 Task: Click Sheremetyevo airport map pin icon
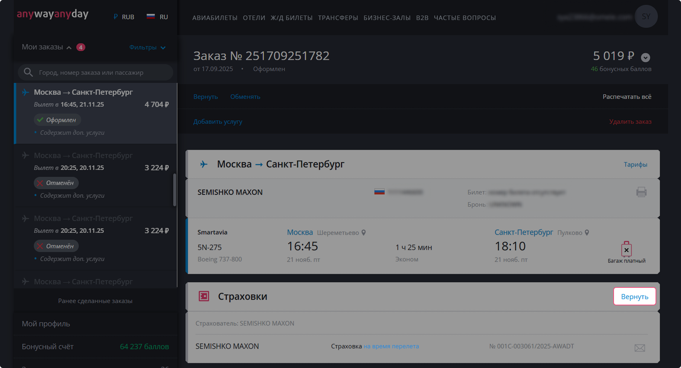(363, 233)
